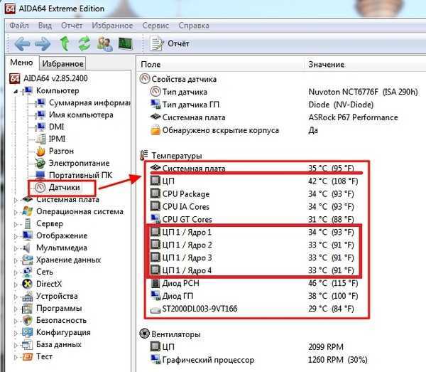This screenshot has width=426, height=372.
Task: Select the CPU IA Cores row
Action: click(x=252, y=207)
